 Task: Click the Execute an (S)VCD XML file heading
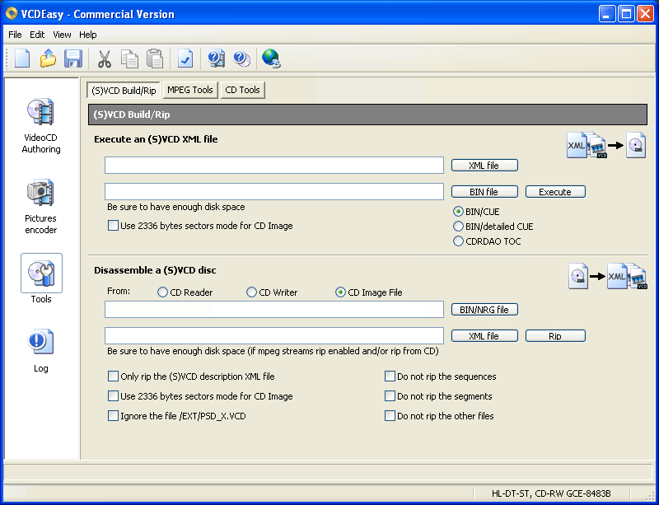click(x=156, y=139)
